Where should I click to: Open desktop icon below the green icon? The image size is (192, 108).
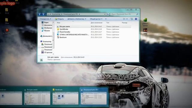pyautogui.click(x=145, y=31)
